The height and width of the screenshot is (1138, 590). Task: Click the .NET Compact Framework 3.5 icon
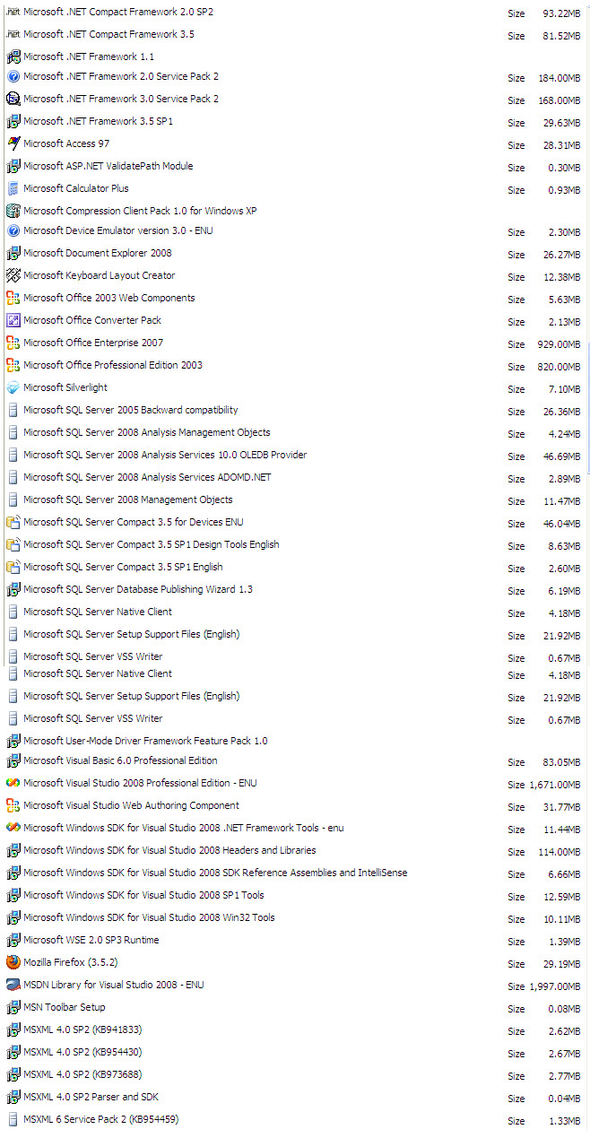[13, 34]
